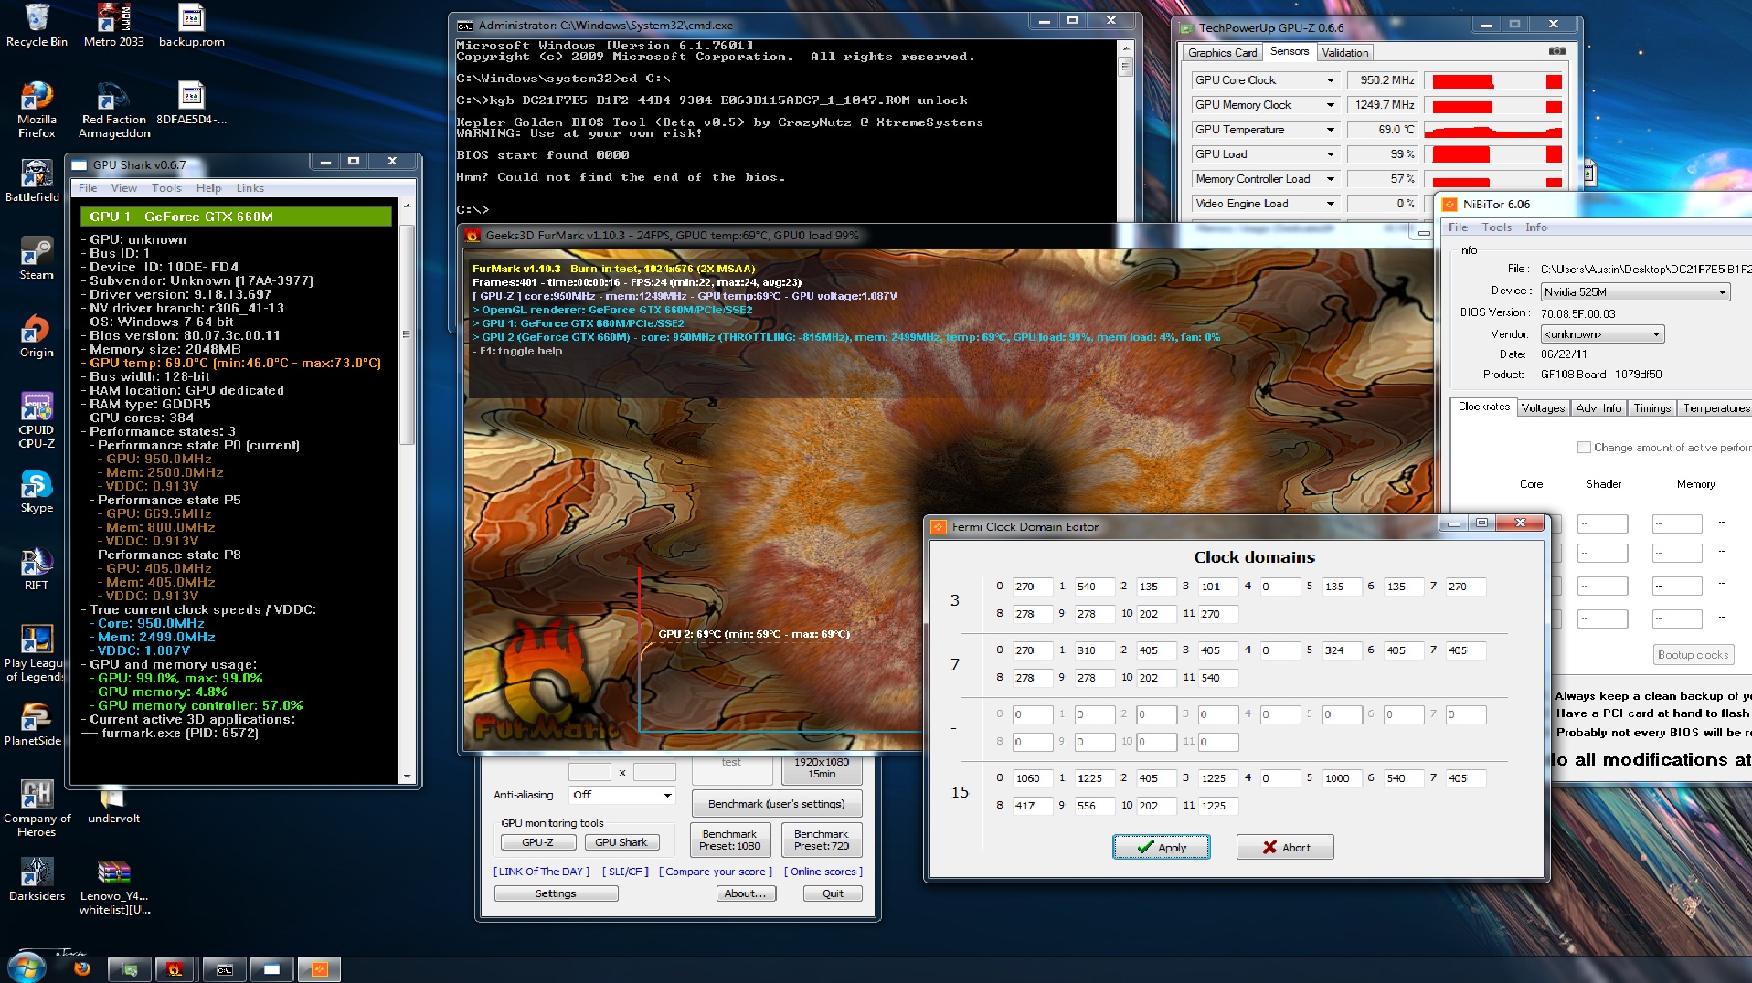
Task: Open the Lenovo_Y4 whitelist archive icon
Action: click(x=113, y=886)
